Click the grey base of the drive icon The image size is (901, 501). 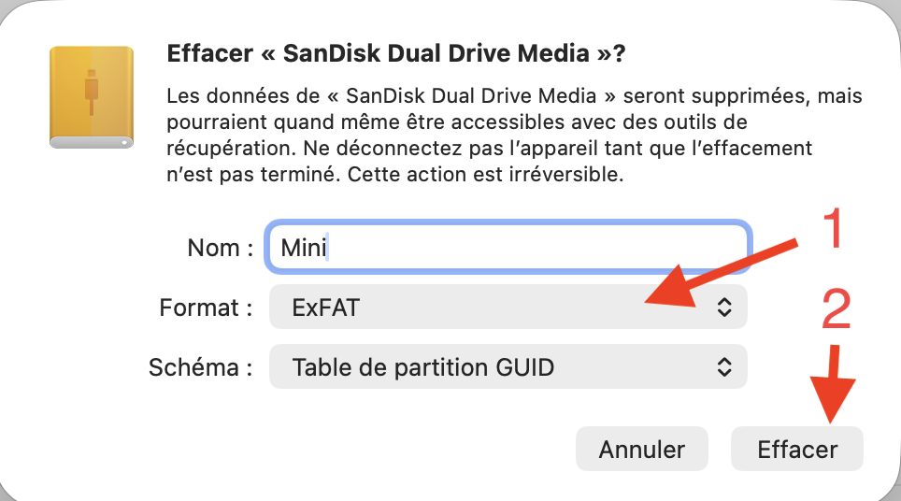91,142
